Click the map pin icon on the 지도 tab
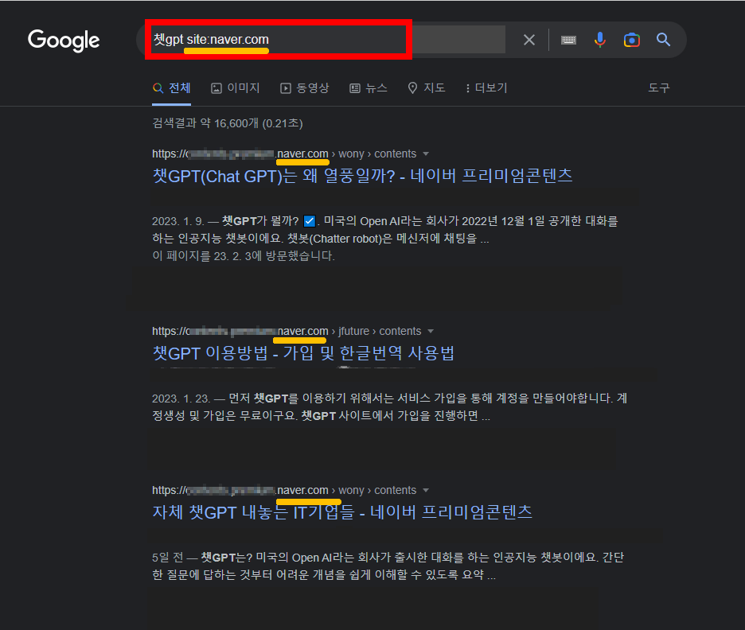The width and height of the screenshot is (745, 630). [x=413, y=87]
